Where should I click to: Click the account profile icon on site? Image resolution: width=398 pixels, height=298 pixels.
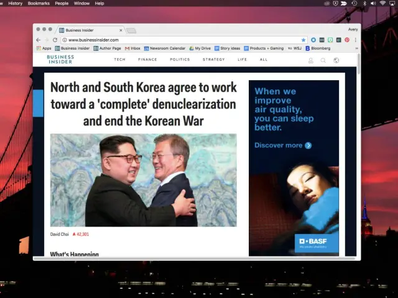(311, 60)
